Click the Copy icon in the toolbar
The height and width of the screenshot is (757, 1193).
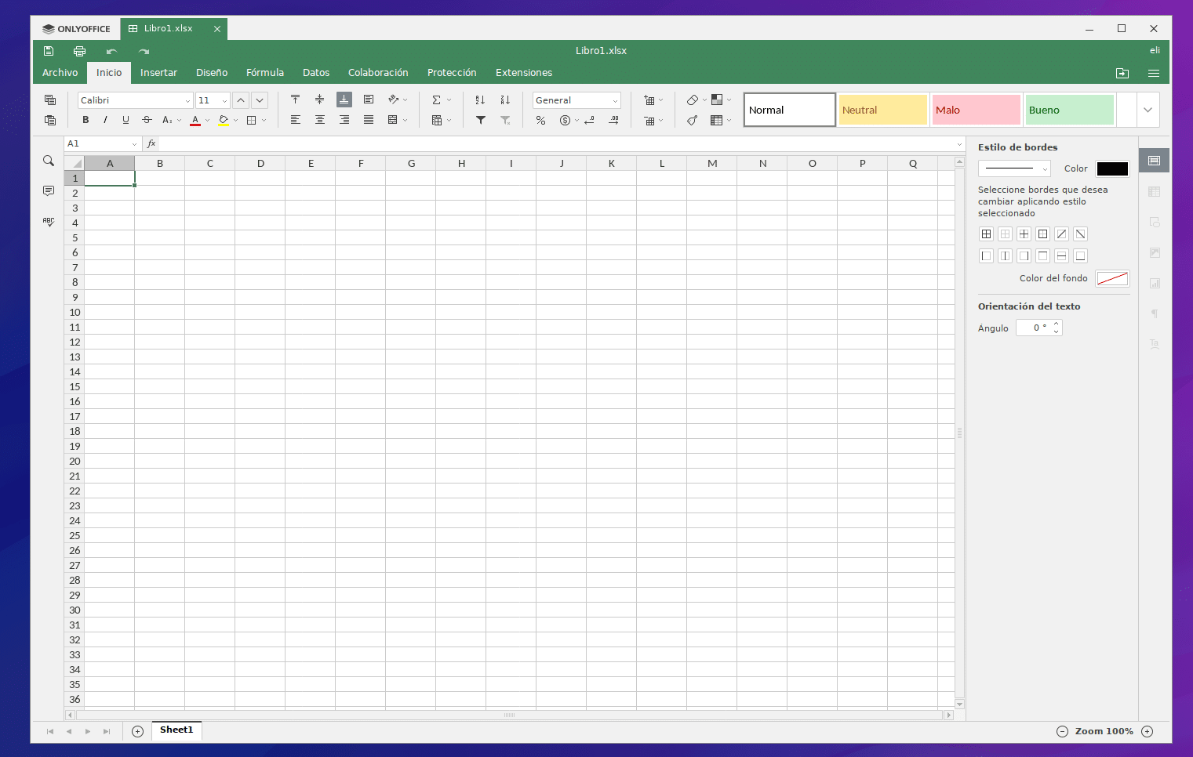click(x=50, y=100)
